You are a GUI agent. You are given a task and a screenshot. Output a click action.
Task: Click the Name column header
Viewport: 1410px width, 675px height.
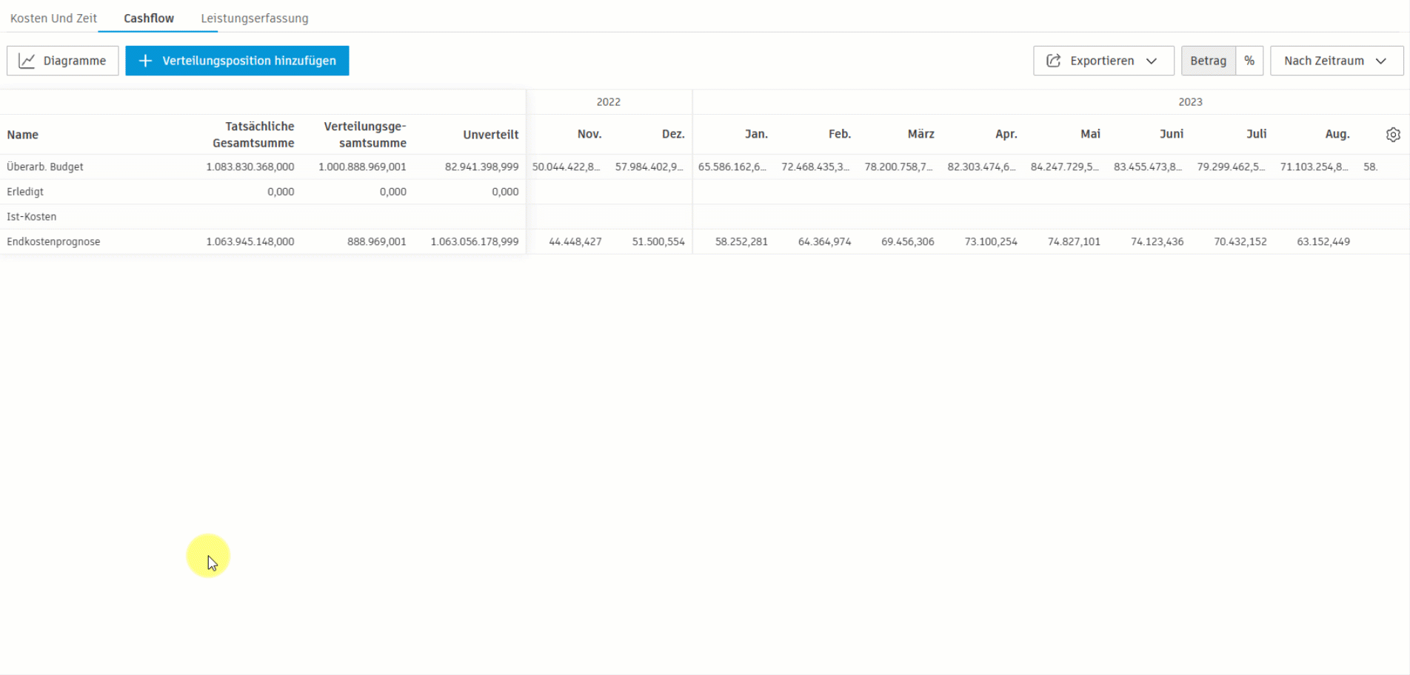(23, 135)
